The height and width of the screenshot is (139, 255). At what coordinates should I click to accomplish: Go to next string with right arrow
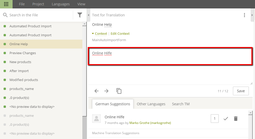(106, 91)
